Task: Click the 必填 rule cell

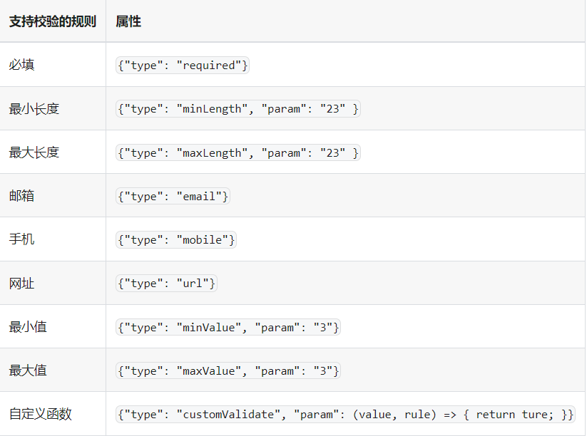Action: (22, 65)
